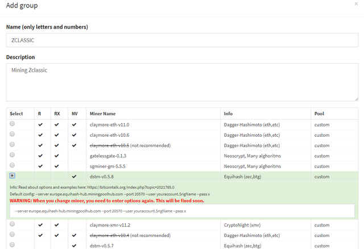
Task: Click the R checkmark for claymore-xmr-v11.2
Action: click(40, 225)
